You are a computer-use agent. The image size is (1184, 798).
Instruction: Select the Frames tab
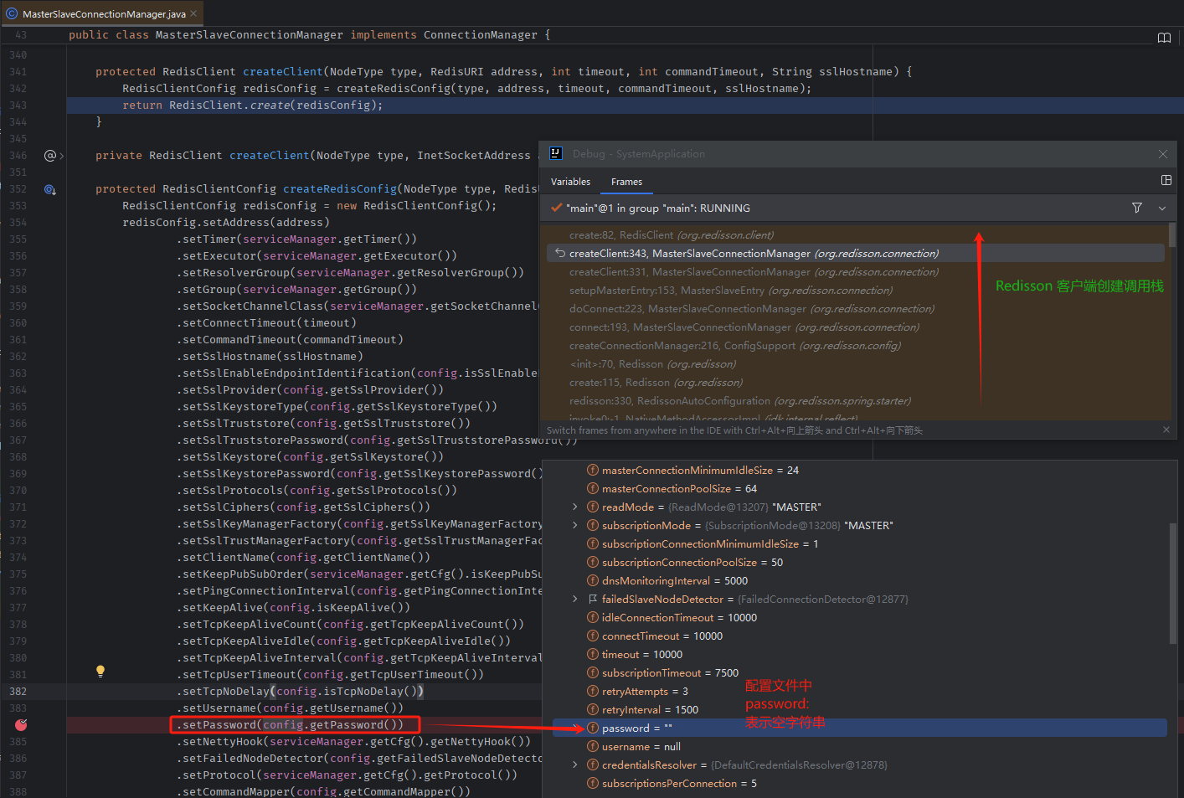pos(626,182)
